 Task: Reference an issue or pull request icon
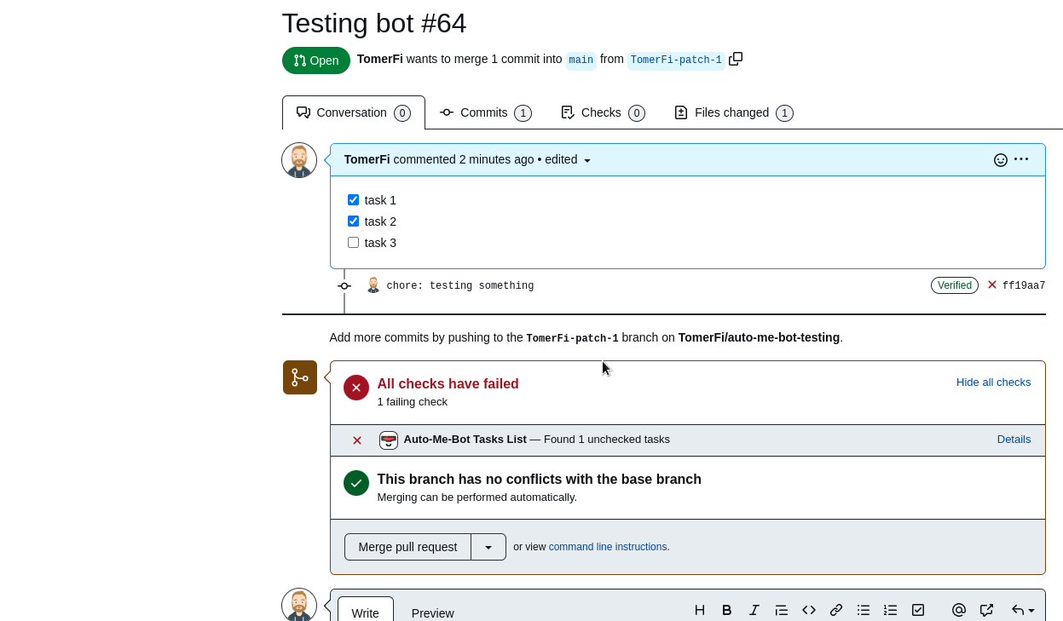[x=986, y=610]
